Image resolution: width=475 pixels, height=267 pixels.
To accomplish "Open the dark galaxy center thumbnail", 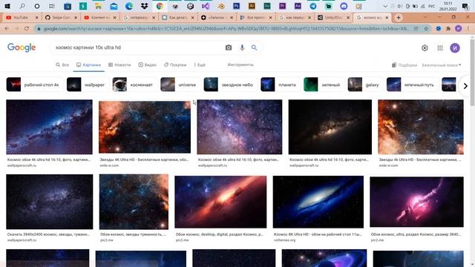I will tap(330, 127).
